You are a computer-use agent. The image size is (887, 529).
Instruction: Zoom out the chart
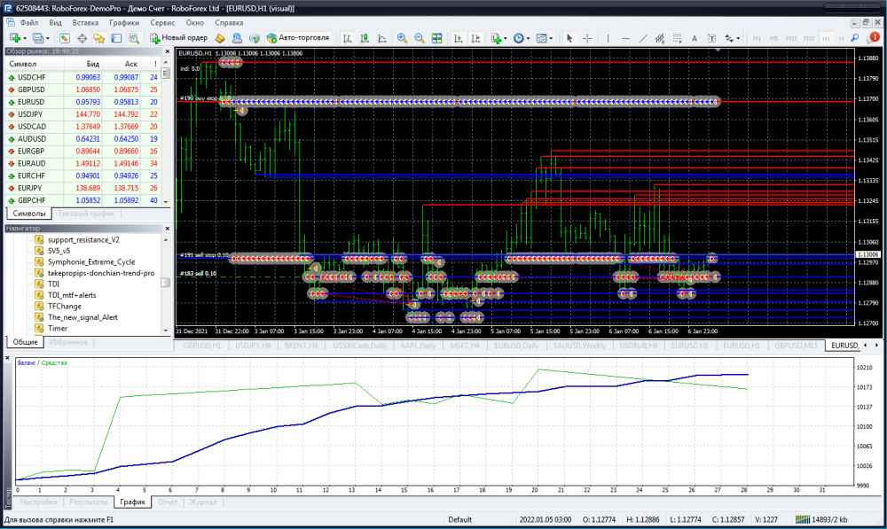tap(420, 38)
